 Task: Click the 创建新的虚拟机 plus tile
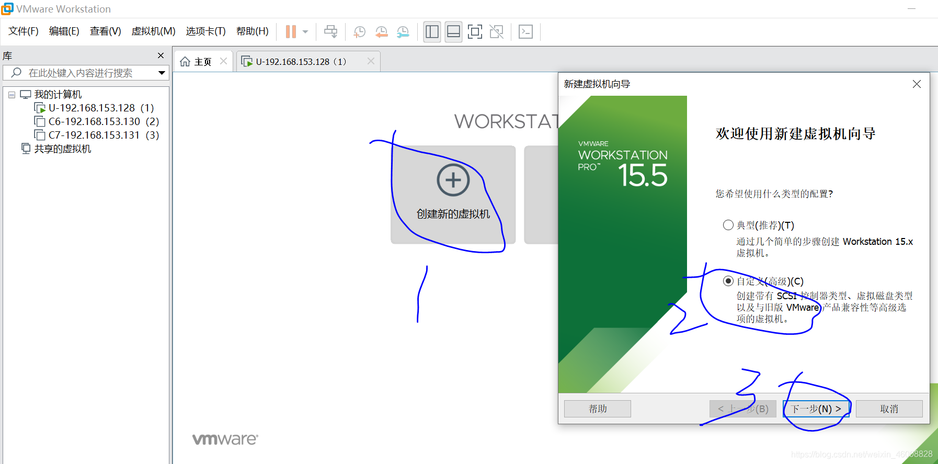coord(453,195)
